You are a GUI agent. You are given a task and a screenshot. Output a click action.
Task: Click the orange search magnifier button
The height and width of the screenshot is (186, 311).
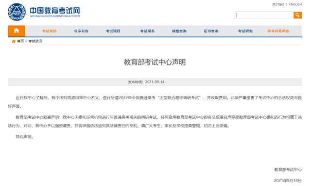click(x=297, y=15)
